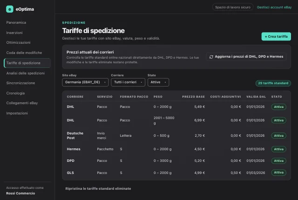This screenshot has width=298, height=200.
Task: Open Panoramica in the sidebar
Action: (x=16, y=22)
